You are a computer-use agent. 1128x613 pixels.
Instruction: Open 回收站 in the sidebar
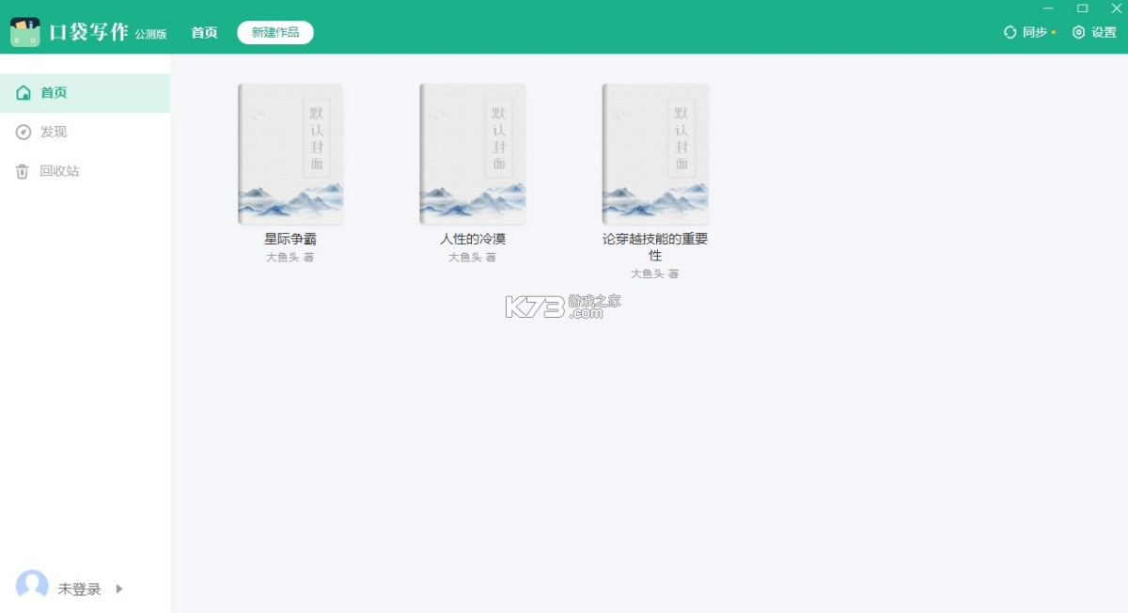click(x=59, y=172)
